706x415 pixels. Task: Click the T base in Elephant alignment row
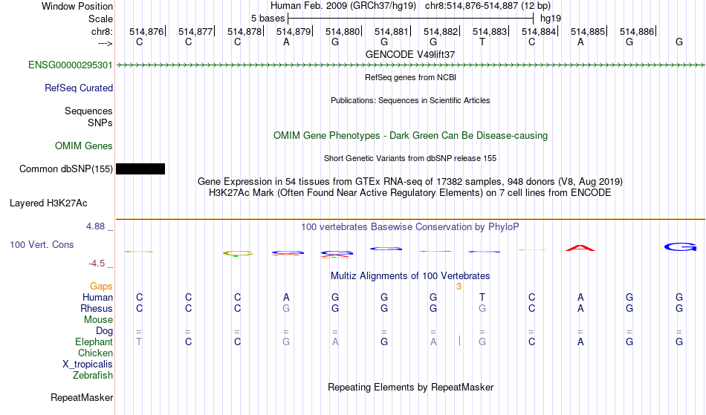click(x=139, y=342)
